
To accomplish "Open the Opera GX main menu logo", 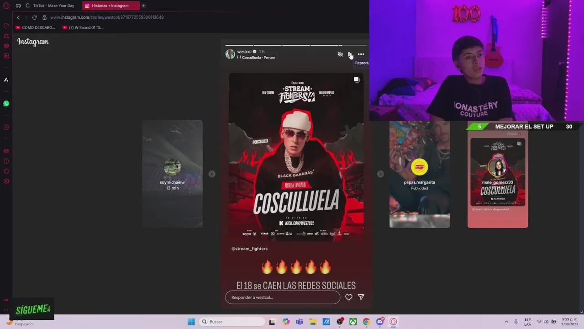I will coord(6,5).
